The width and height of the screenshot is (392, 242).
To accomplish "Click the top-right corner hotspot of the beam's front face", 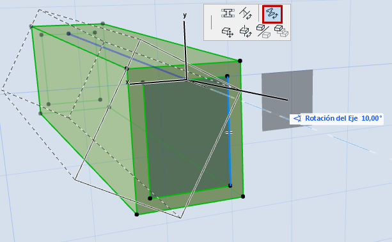I will (x=240, y=61).
